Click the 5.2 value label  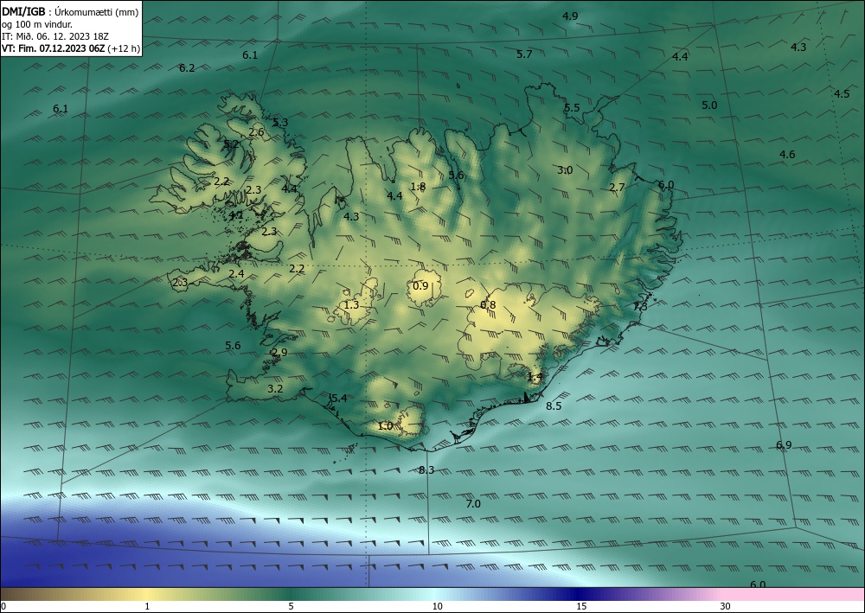click(231, 144)
